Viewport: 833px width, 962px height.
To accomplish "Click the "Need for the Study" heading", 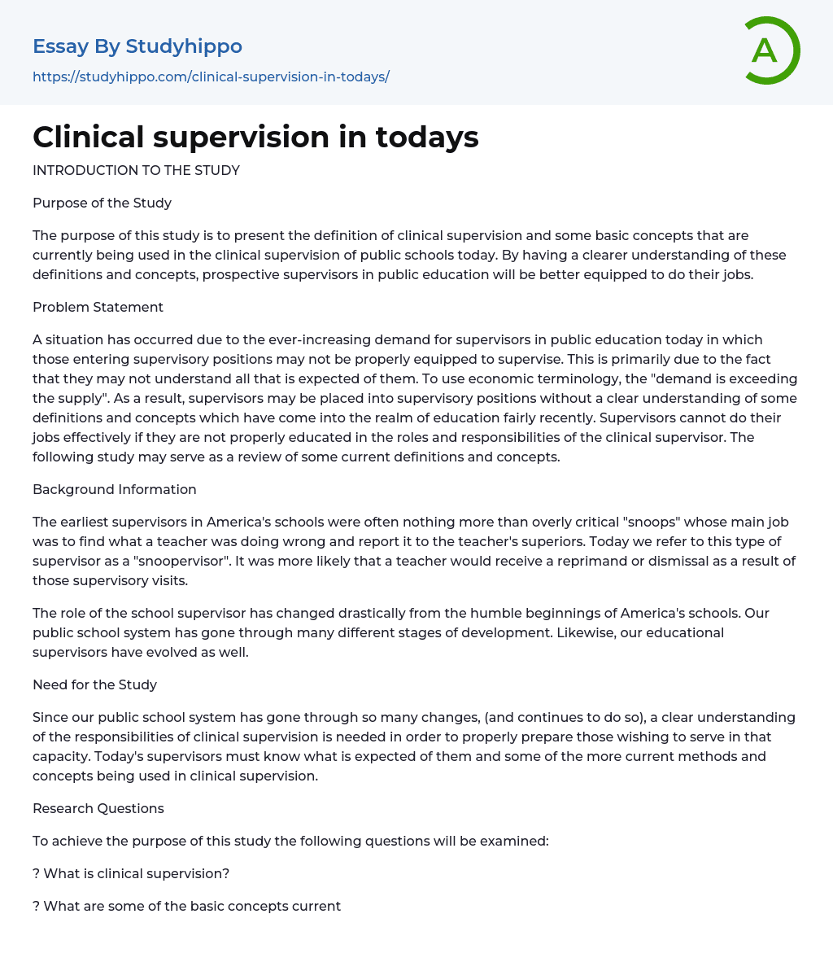I will point(94,684).
